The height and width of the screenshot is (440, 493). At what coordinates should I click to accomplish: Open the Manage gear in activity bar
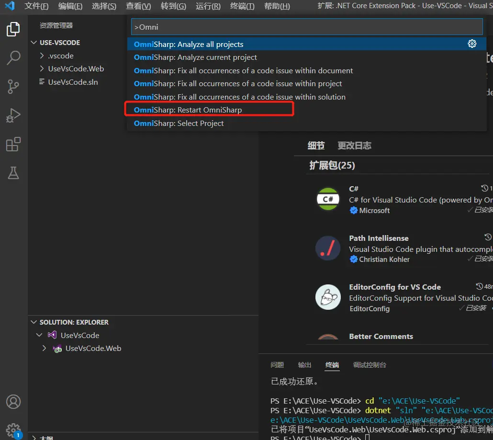click(13, 430)
